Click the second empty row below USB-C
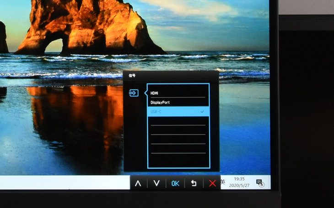 [178, 130]
